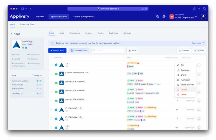Click the dashboard.applivery.io address bar
Image resolution: width=216 pixels, height=140 pixels.
point(108,9)
